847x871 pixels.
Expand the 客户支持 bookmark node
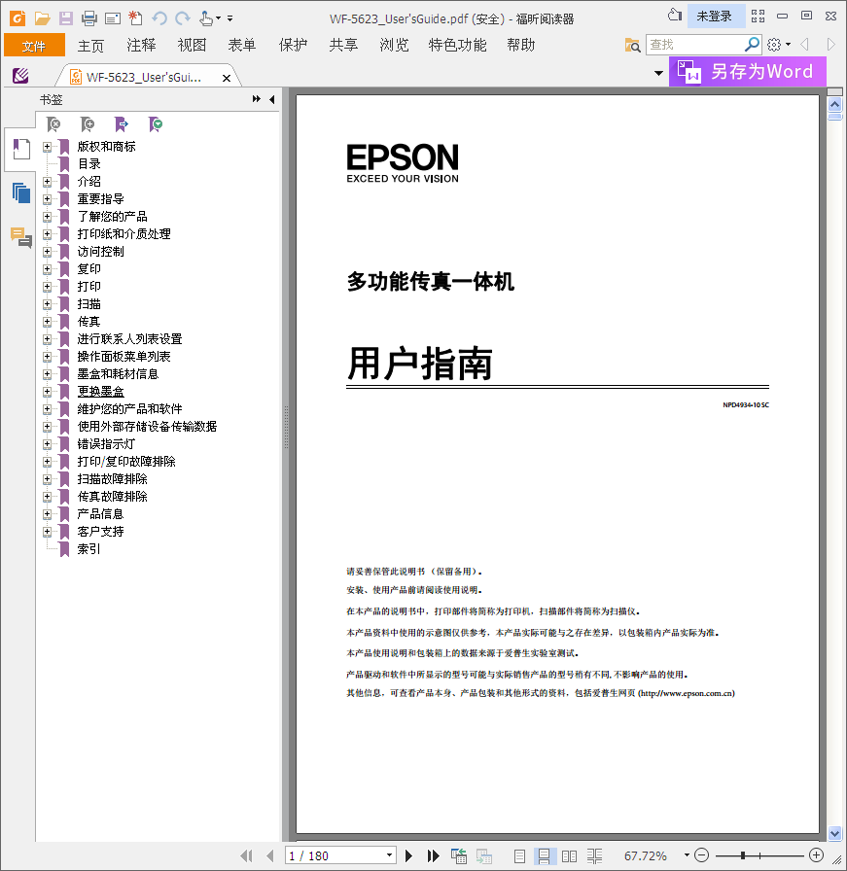(x=48, y=532)
